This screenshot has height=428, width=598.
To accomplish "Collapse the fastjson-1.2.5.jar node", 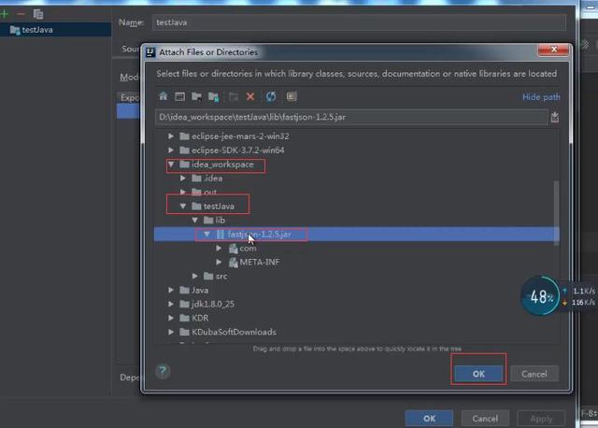I will 207,234.
